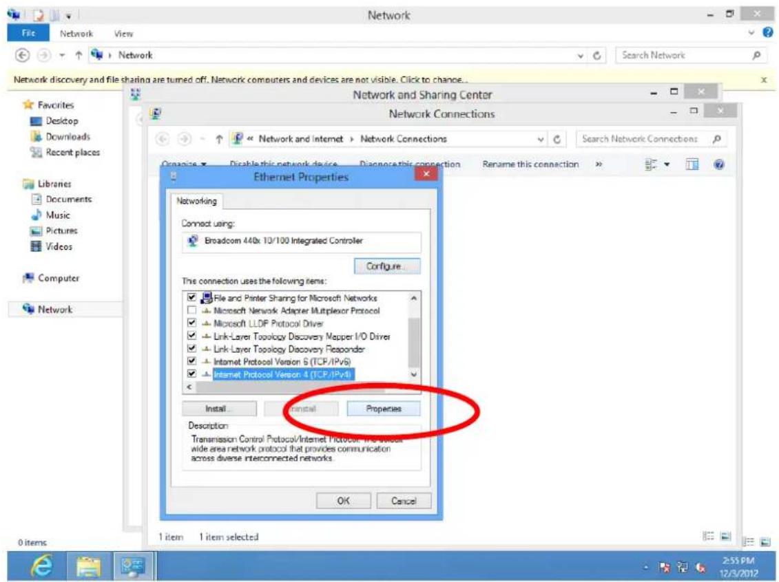The width and height of the screenshot is (779, 582).
Task: Click the Network Connections help icon
Action: pos(718,164)
